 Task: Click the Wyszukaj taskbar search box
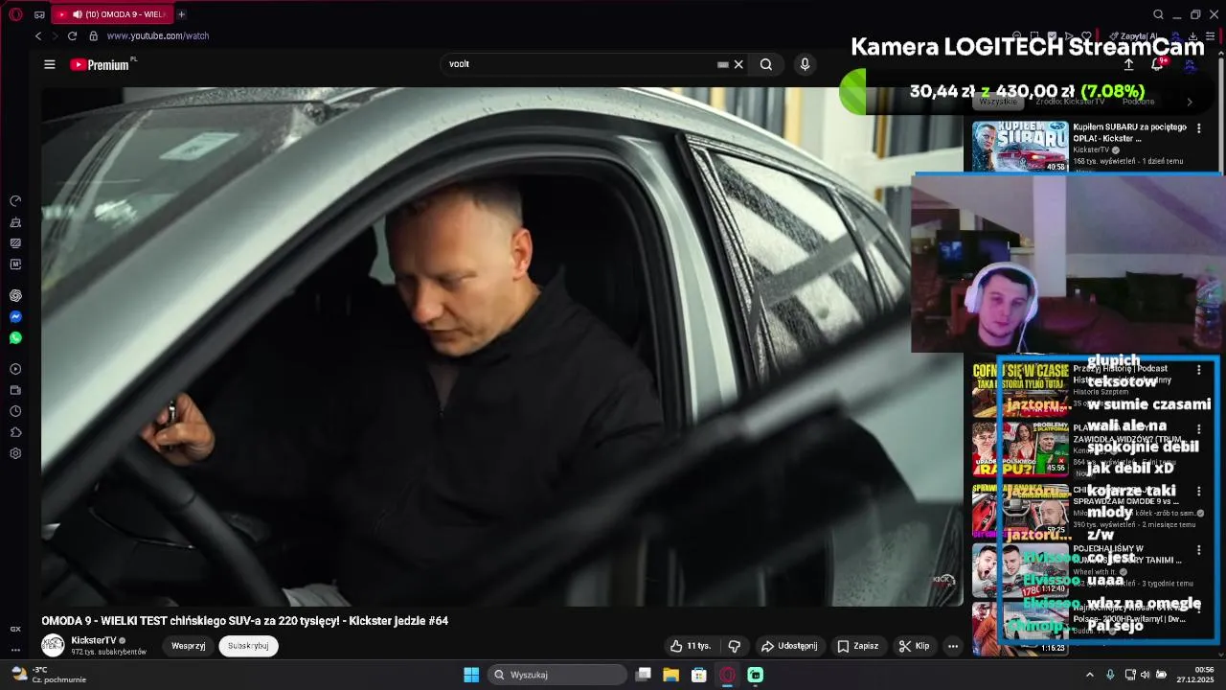click(556, 675)
